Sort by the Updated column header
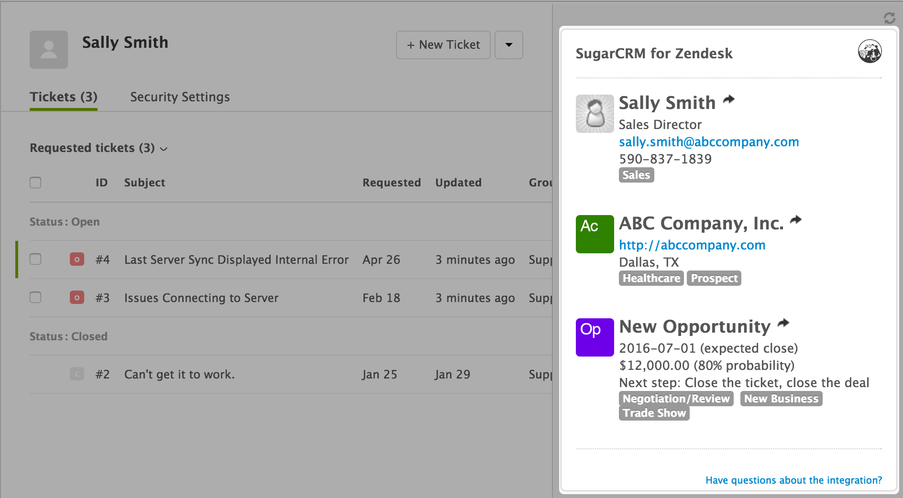The image size is (903, 498). (458, 183)
